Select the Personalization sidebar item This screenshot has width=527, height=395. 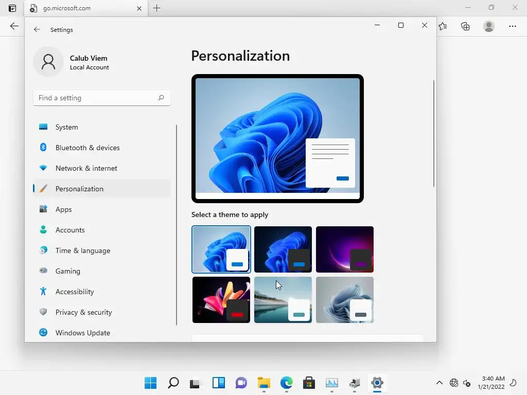(101, 188)
